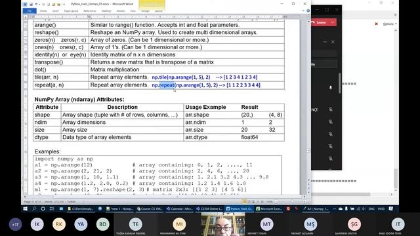Click the 'RK' participant avatar
420x236 pixels.
click(x=59, y=224)
